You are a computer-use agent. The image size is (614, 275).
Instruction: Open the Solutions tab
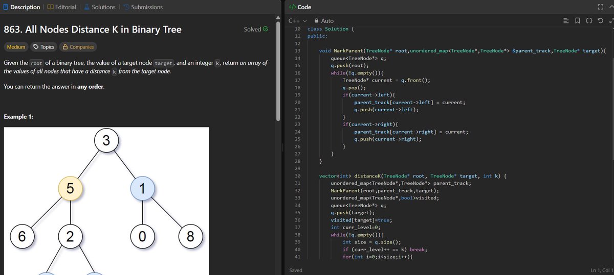pyautogui.click(x=100, y=7)
